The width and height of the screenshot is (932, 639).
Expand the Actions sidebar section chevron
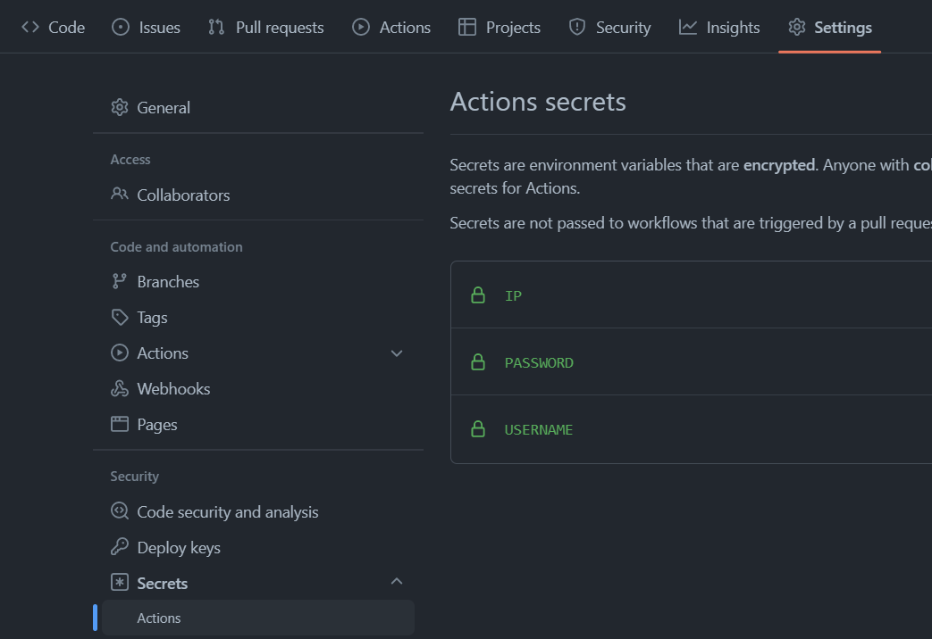pos(397,353)
